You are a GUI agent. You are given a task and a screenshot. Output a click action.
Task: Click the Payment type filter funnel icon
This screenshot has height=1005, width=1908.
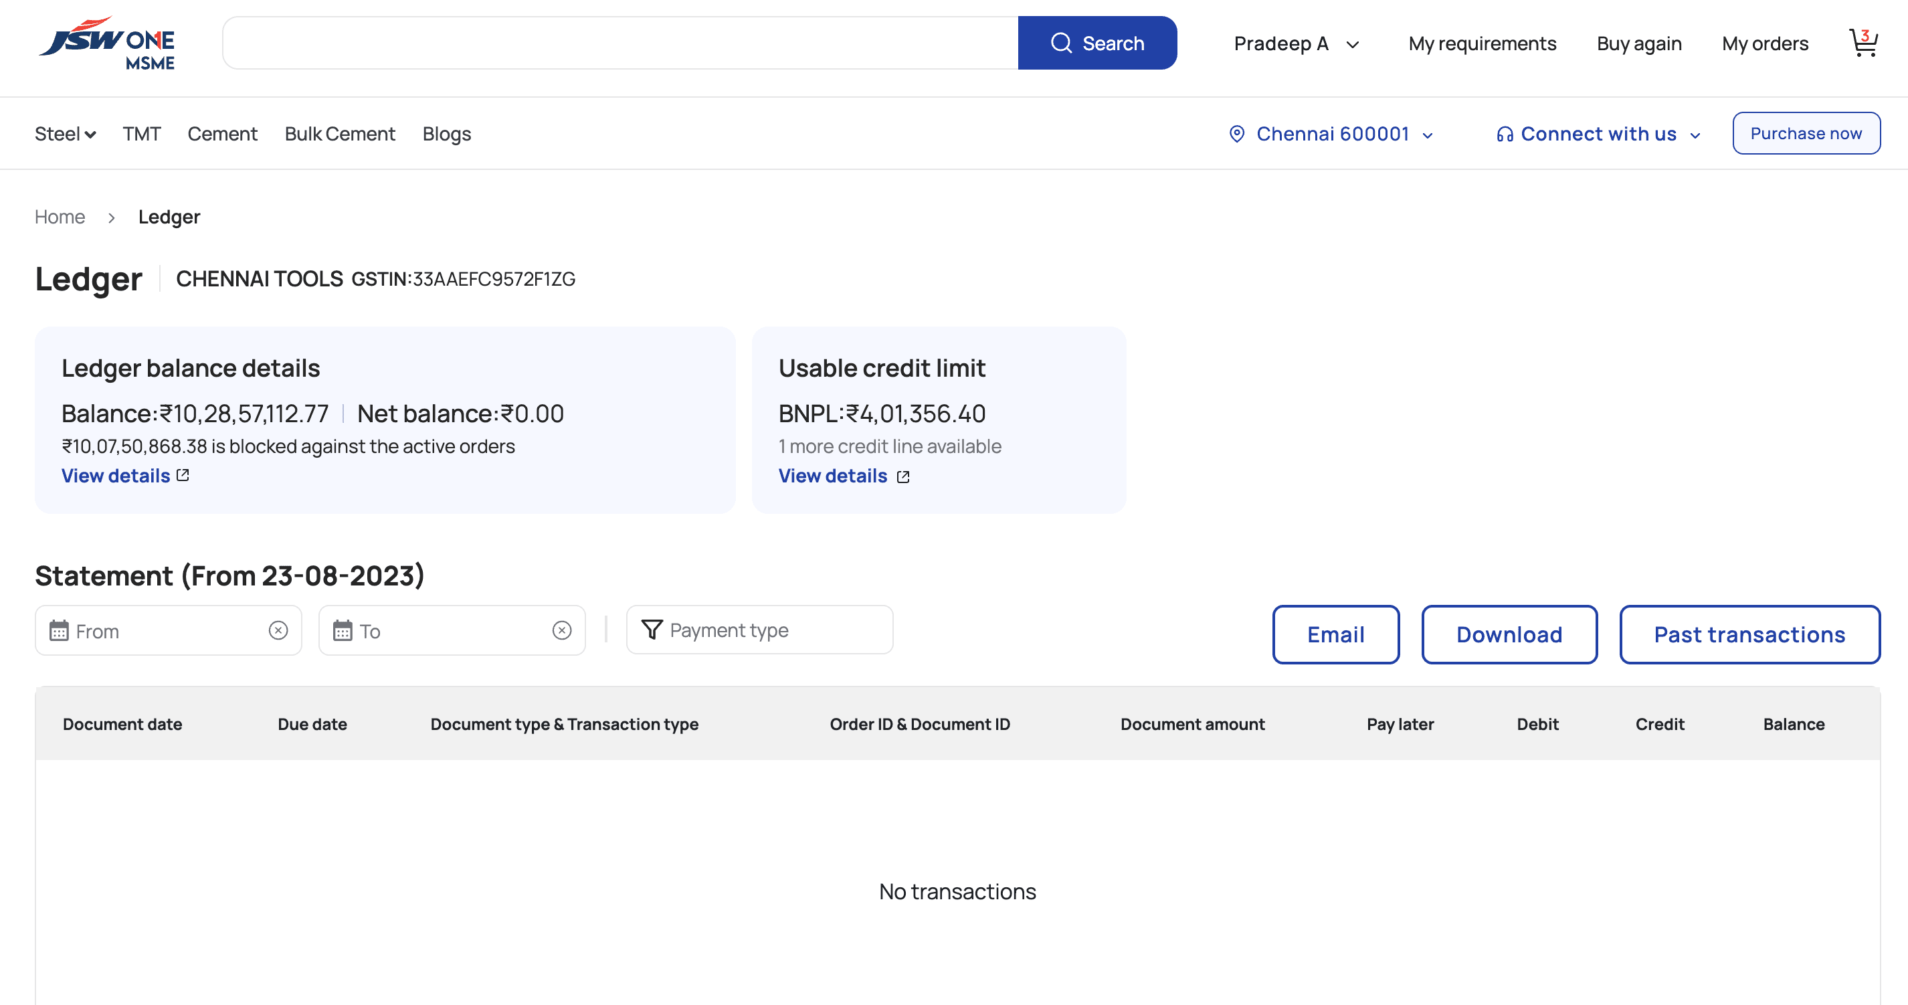652,630
